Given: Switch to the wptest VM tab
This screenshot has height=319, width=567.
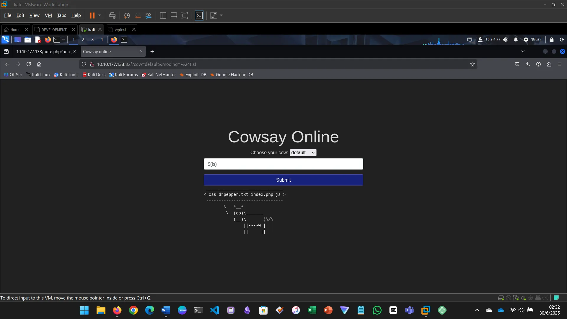Looking at the screenshot, I should click(x=120, y=30).
